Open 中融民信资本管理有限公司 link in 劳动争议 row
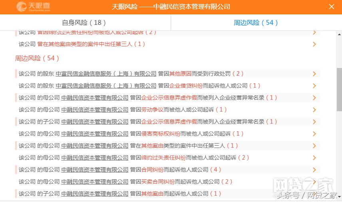342x202 pixels. [95, 110]
